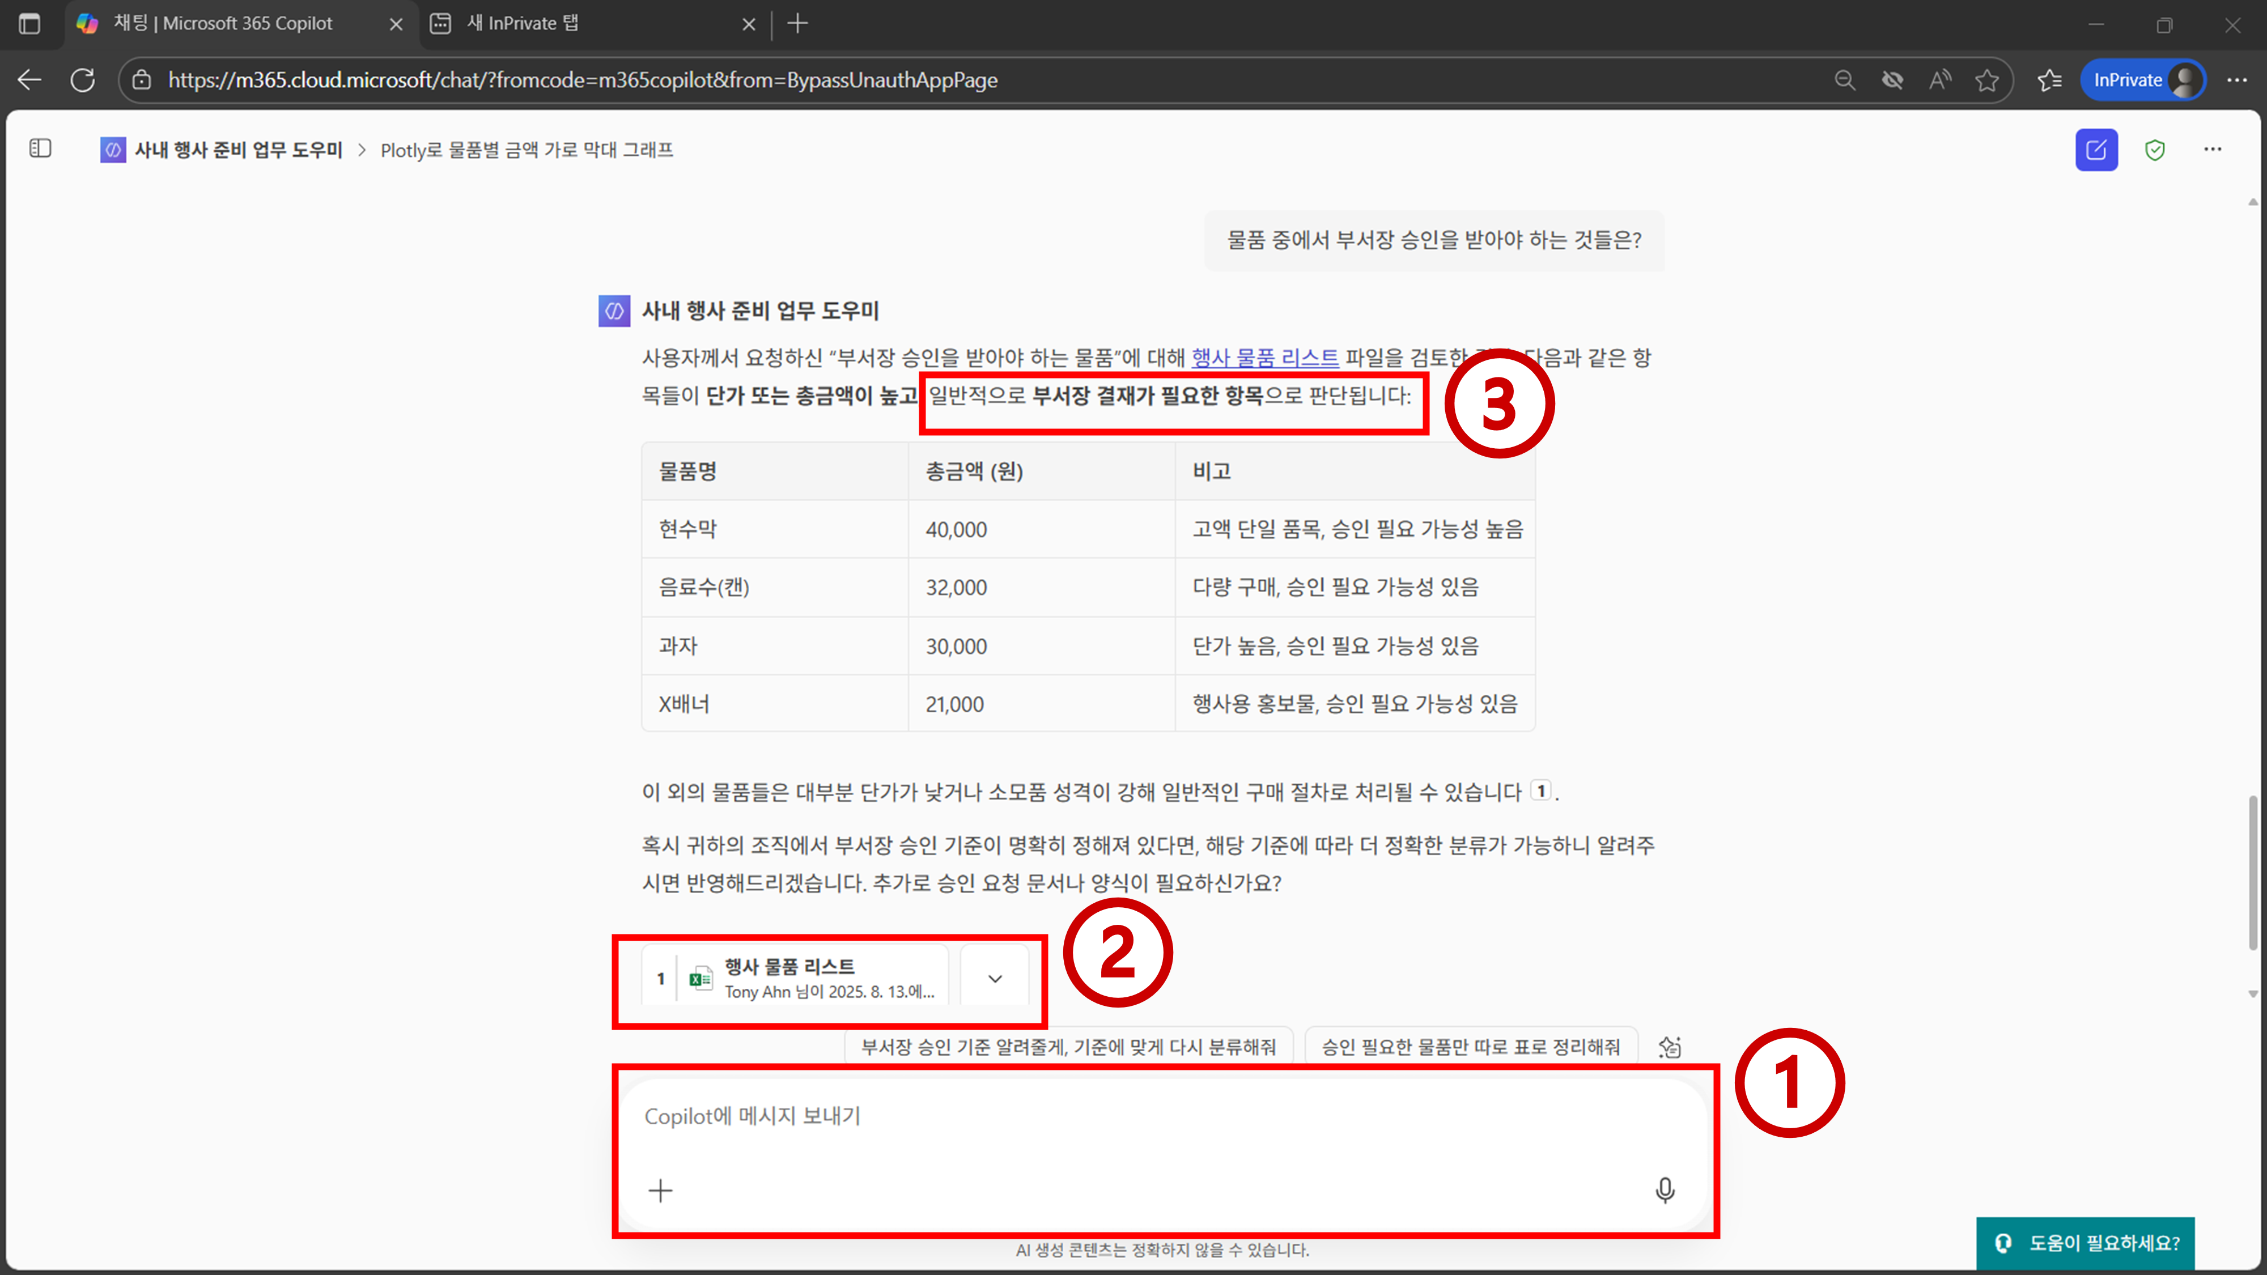Open the 행사 물품 리스트 hyperlink
This screenshot has height=1275, width=2267.
(x=1264, y=357)
